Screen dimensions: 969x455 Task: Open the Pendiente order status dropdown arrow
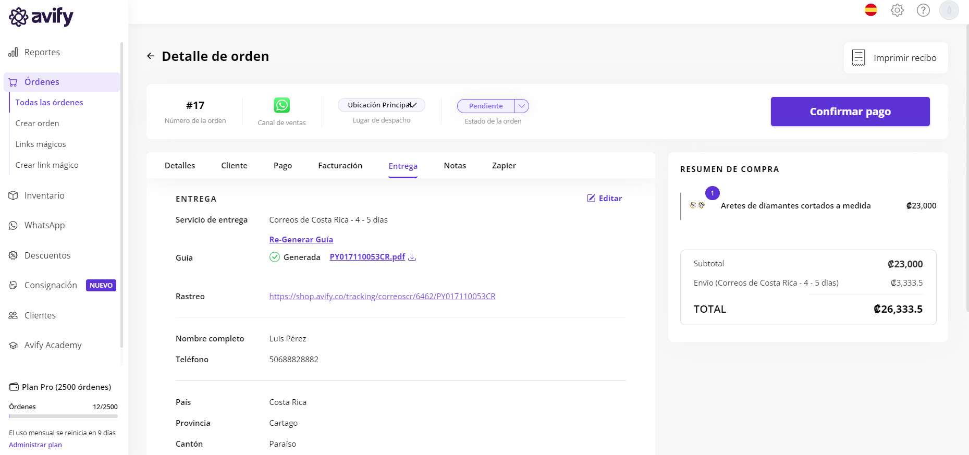click(x=522, y=106)
